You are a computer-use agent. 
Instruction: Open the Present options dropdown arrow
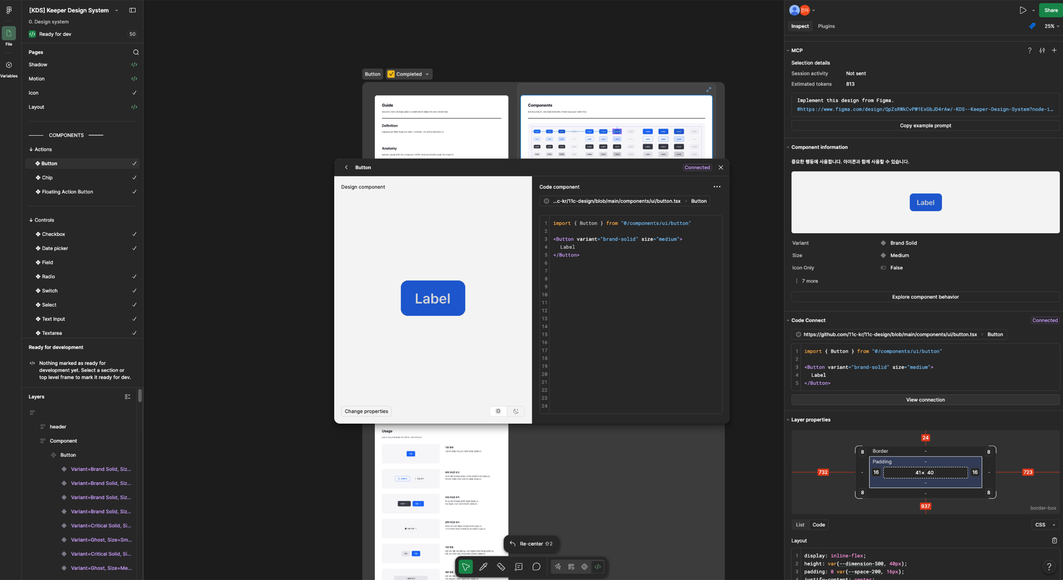click(1033, 10)
